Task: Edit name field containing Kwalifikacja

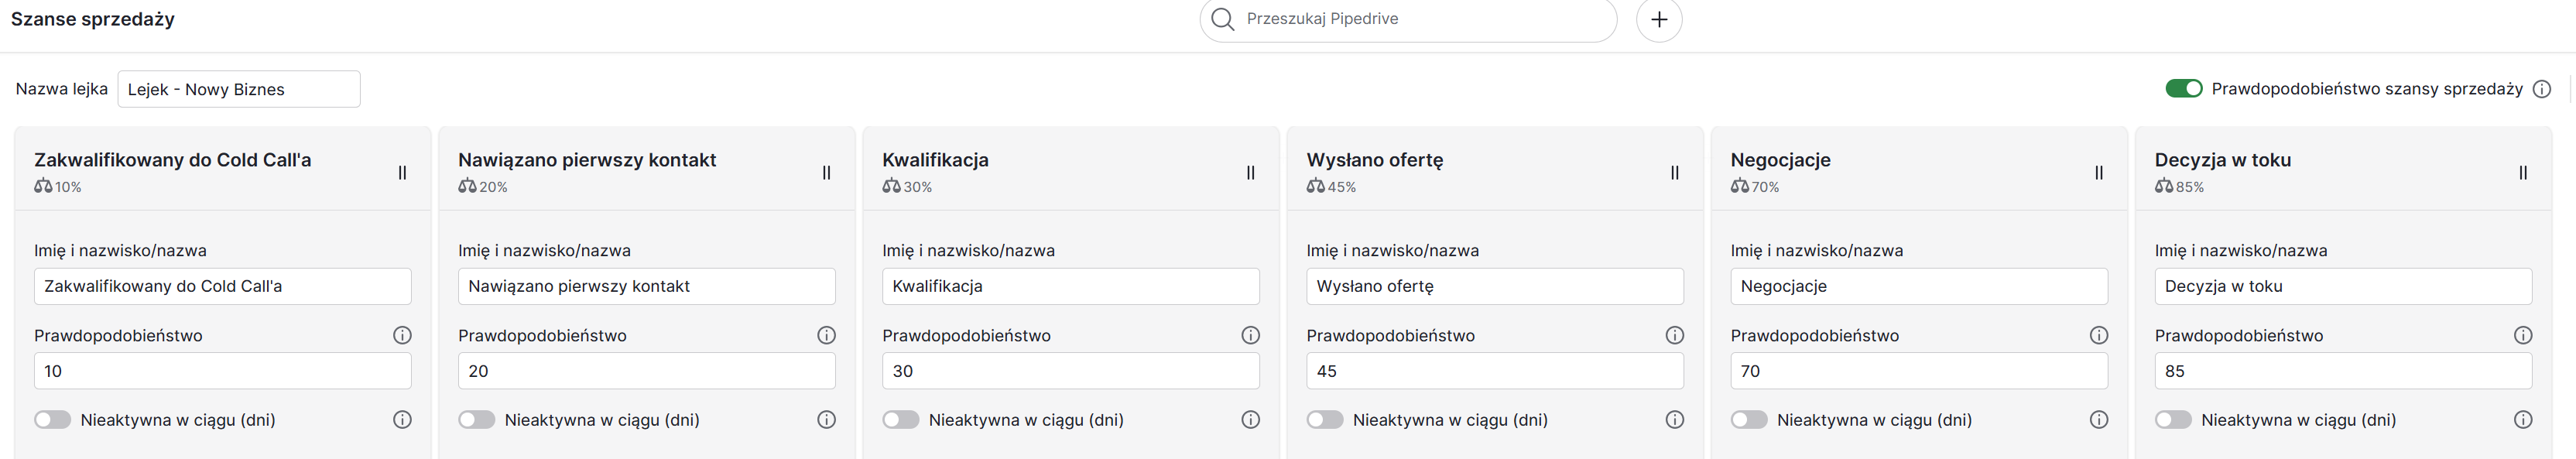Action: [1070, 286]
